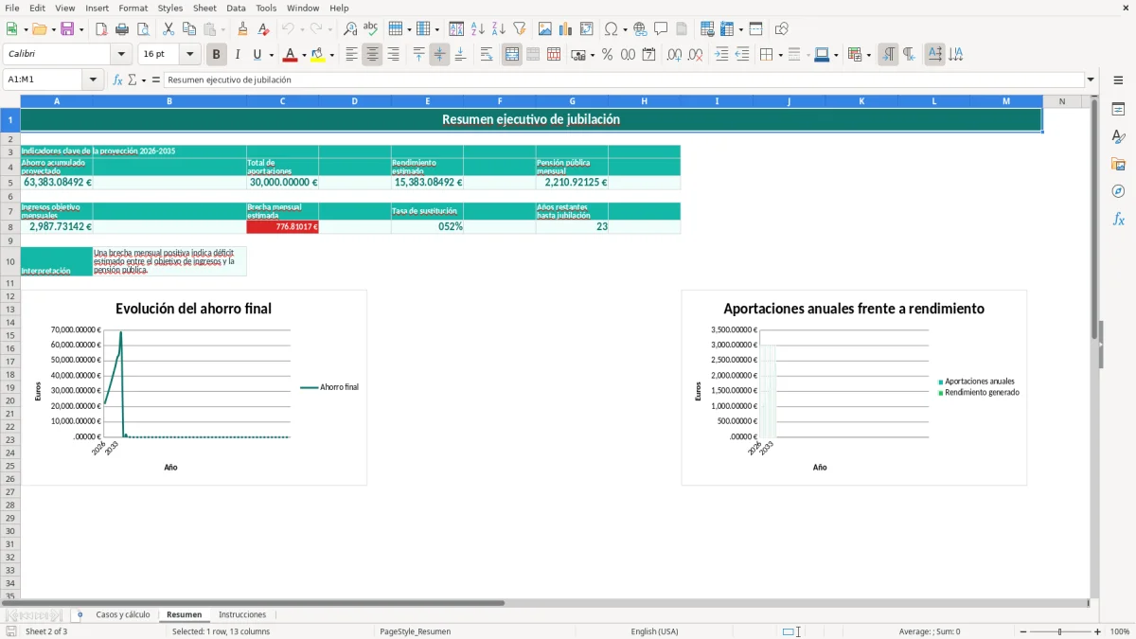
Task: Switch to 'Instrucciones' sheet tab
Action: 242,614
